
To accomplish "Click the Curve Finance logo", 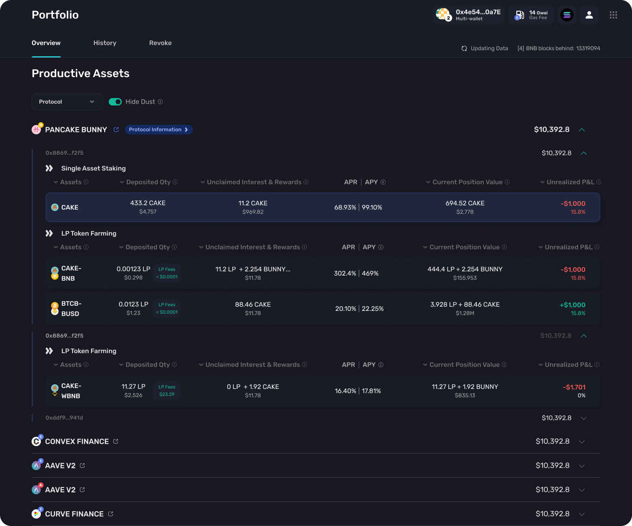I will pyautogui.click(x=36, y=513).
